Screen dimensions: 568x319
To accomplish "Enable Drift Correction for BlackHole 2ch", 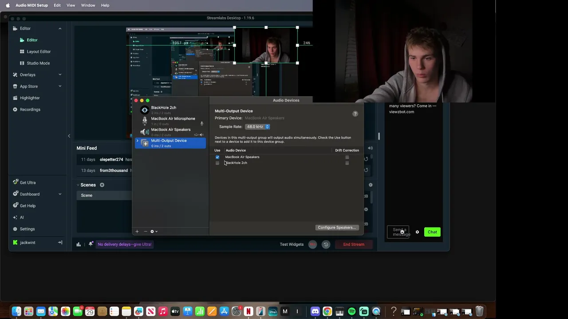I will point(347,163).
